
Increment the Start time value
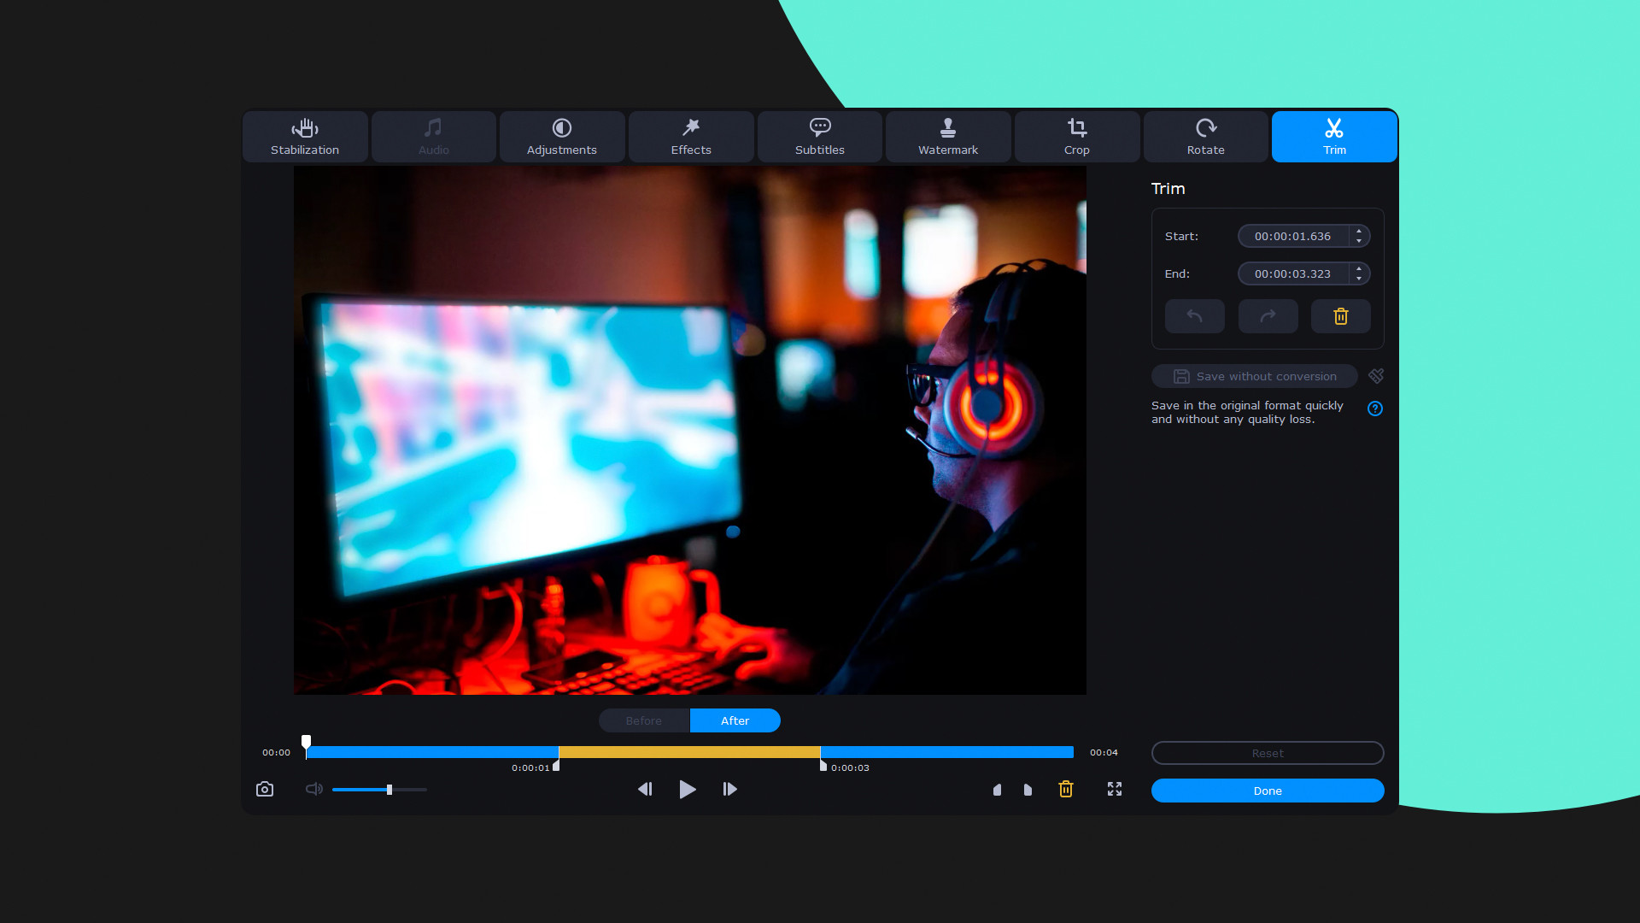point(1359,232)
